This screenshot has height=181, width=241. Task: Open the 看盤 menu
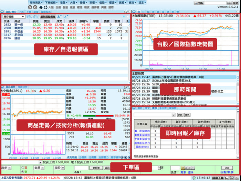[x=63, y=3]
